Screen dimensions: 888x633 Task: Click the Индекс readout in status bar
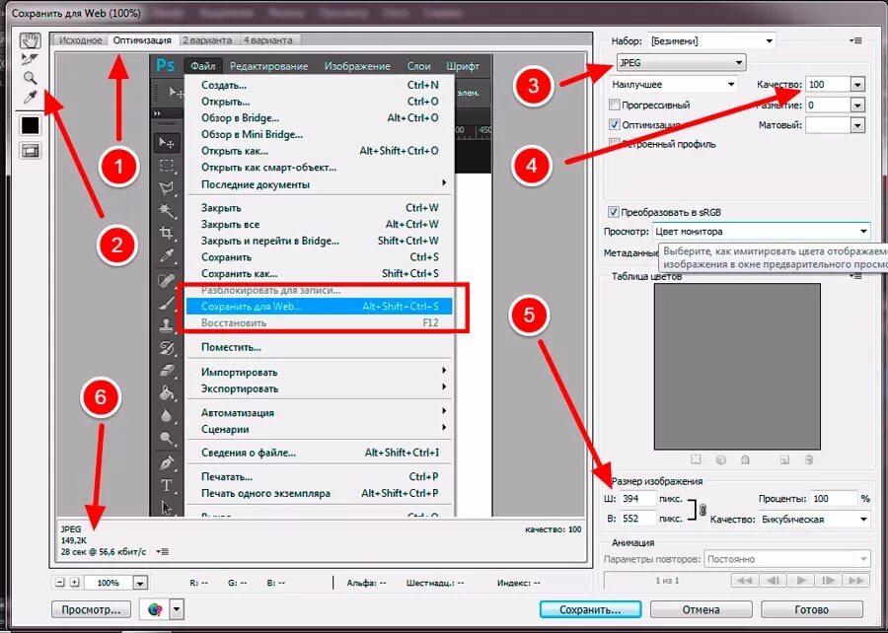(x=519, y=582)
